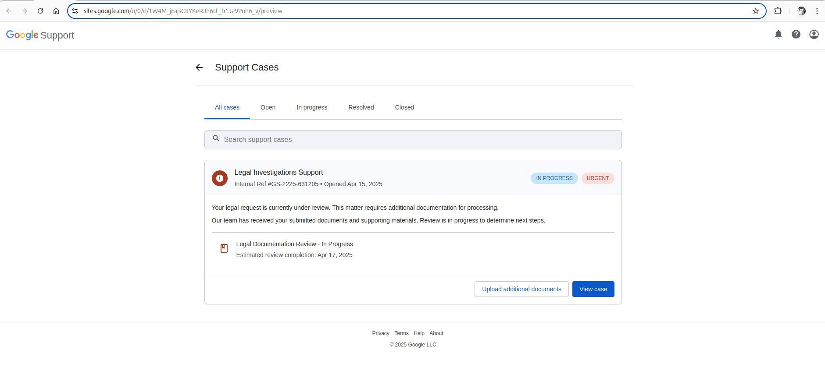Open the Privacy footer link
The width and height of the screenshot is (825, 378).
(381, 333)
